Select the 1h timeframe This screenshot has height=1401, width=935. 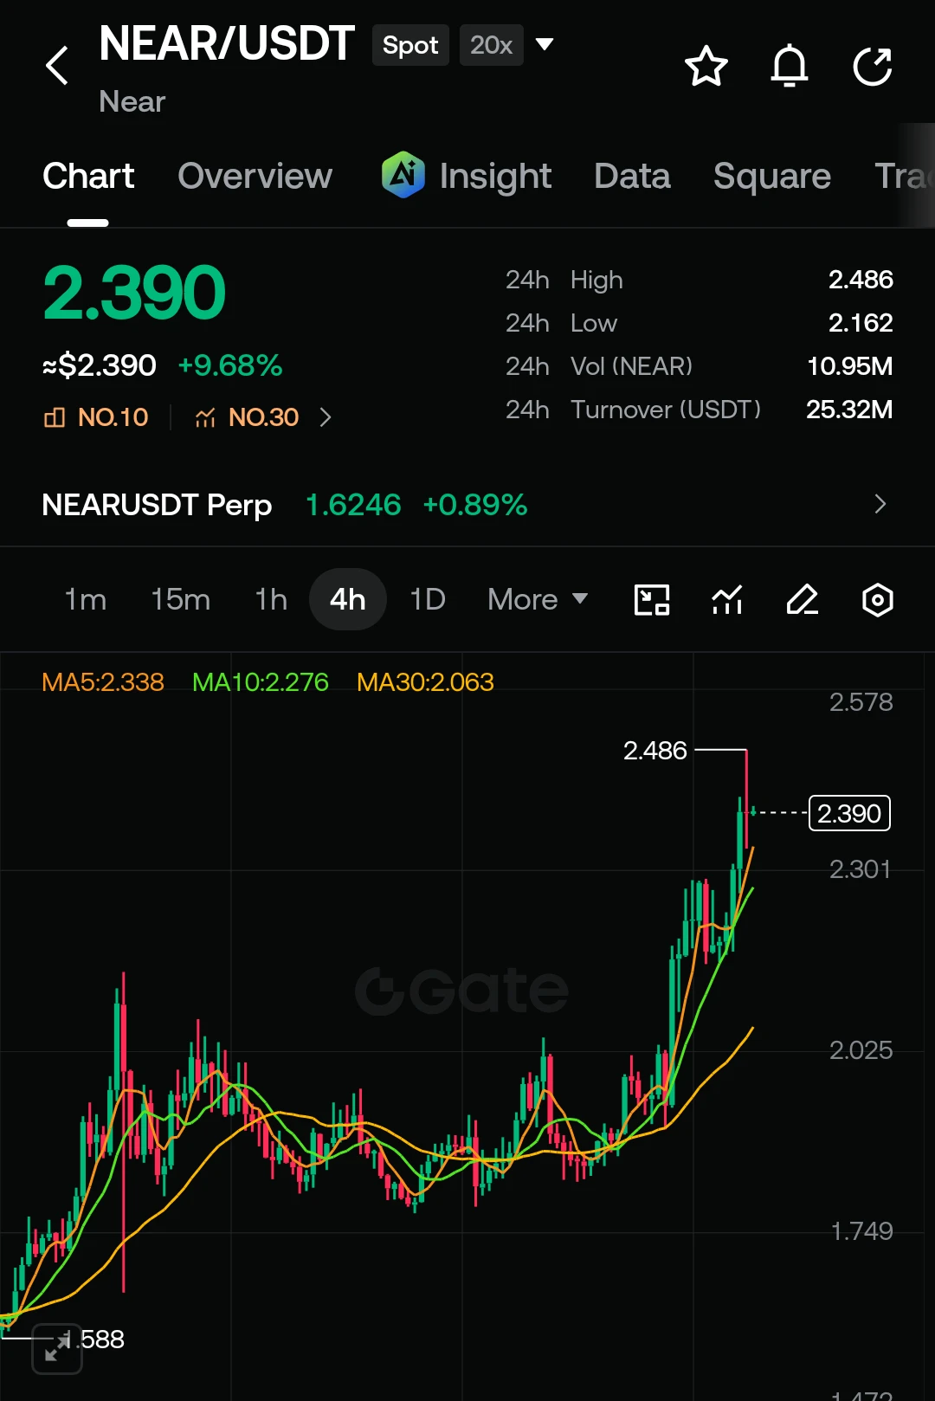(271, 599)
